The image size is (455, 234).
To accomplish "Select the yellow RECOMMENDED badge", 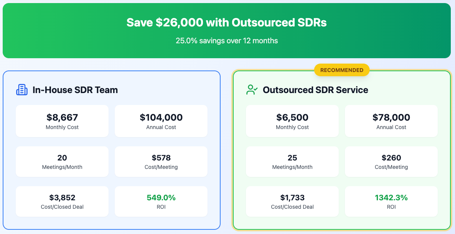I will [x=341, y=70].
